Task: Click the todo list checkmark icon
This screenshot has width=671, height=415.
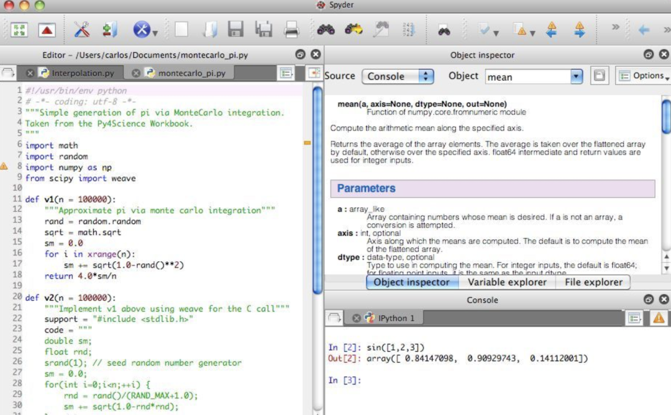Action: pyautogui.click(x=484, y=30)
